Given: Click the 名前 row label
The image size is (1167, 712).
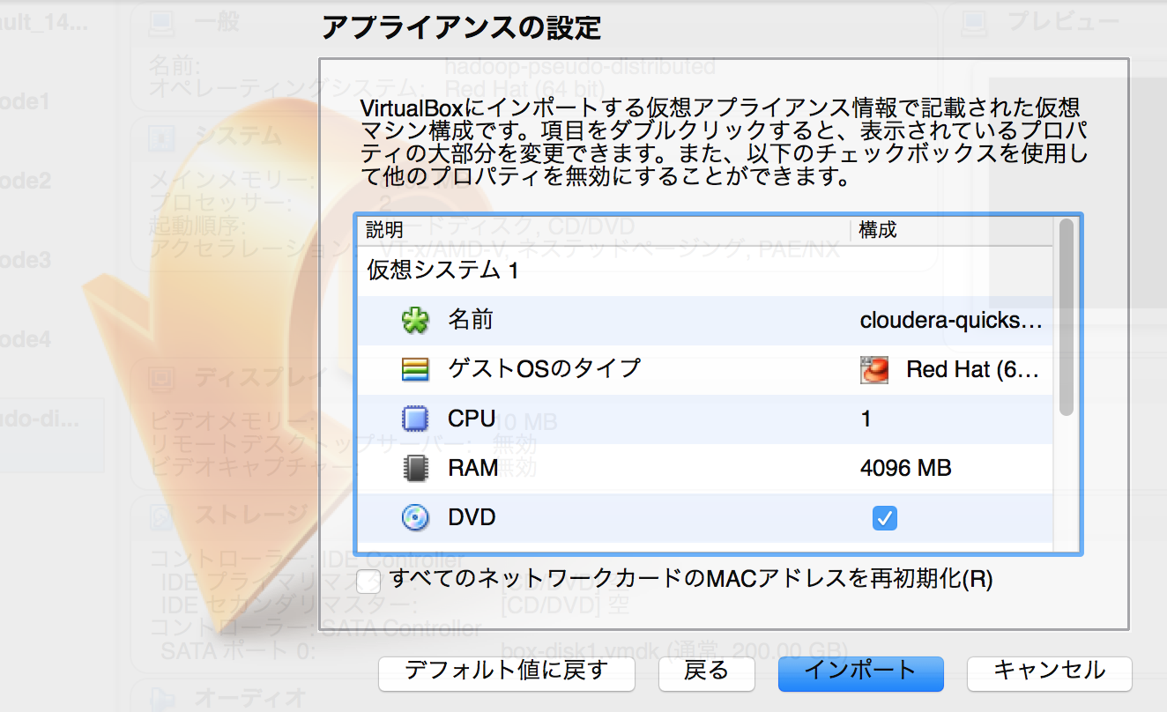Looking at the screenshot, I should pyautogui.click(x=471, y=321).
